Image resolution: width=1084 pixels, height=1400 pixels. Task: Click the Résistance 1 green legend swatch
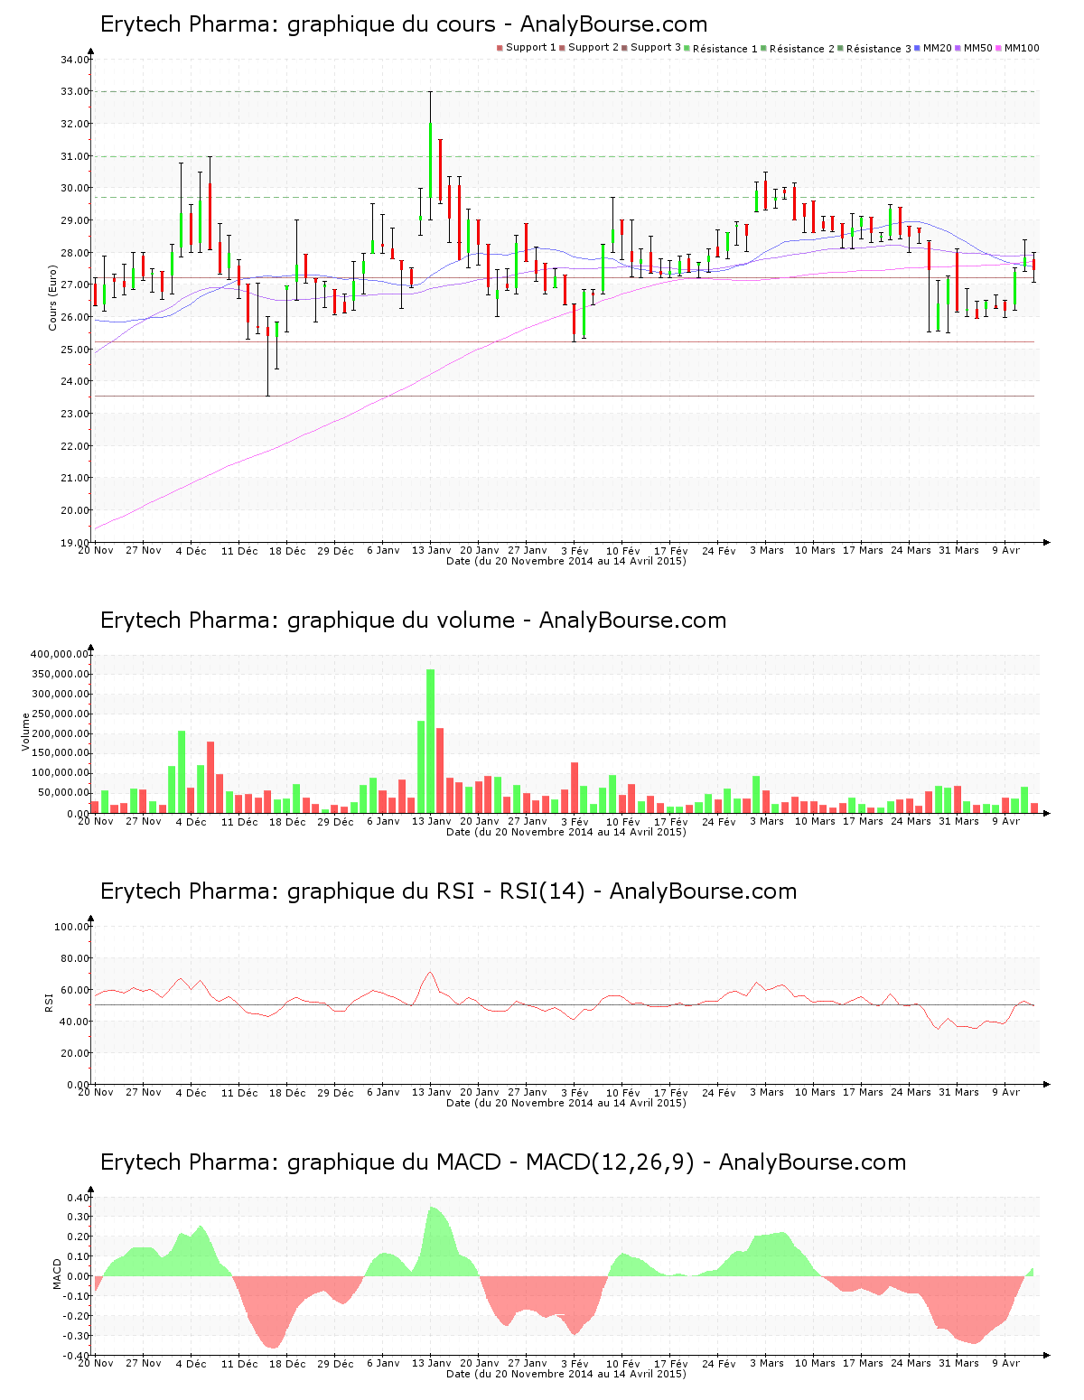click(x=687, y=48)
